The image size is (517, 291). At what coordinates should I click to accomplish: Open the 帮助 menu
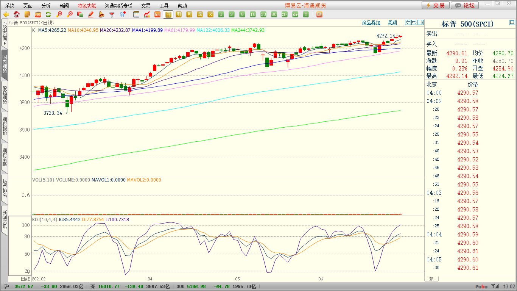pyautogui.click(x=182, y=6)
